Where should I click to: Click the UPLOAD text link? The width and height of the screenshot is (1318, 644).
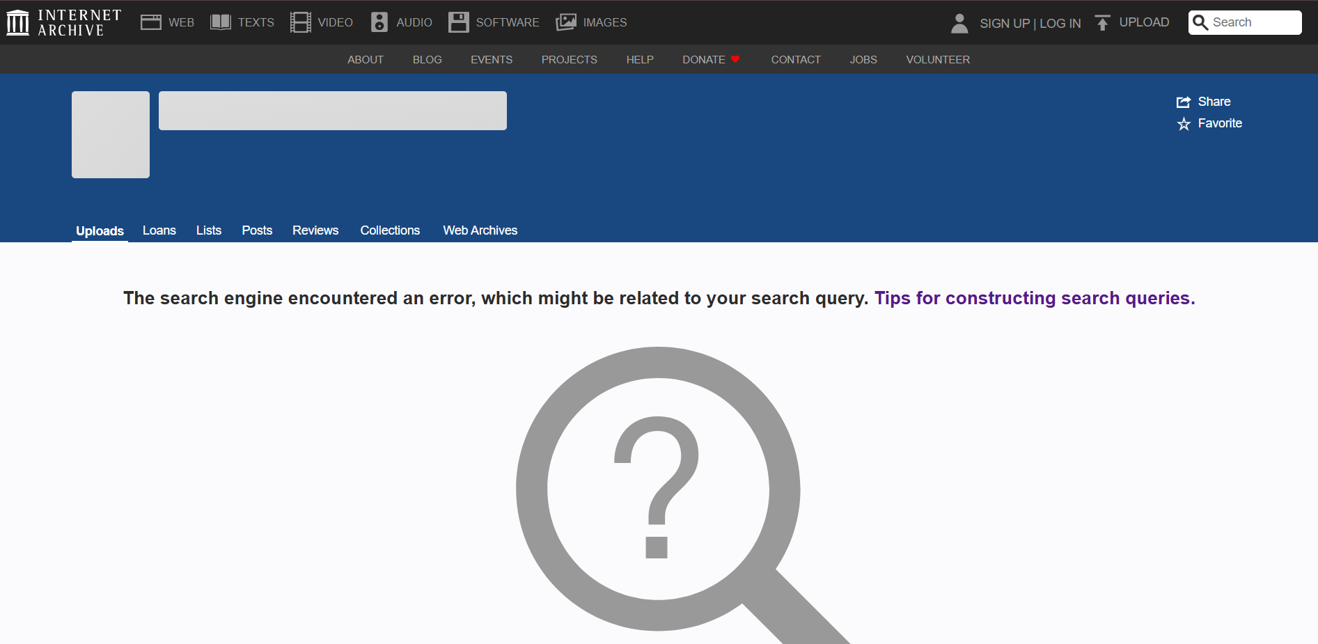pyautogui.click(x=1144, y=22)
